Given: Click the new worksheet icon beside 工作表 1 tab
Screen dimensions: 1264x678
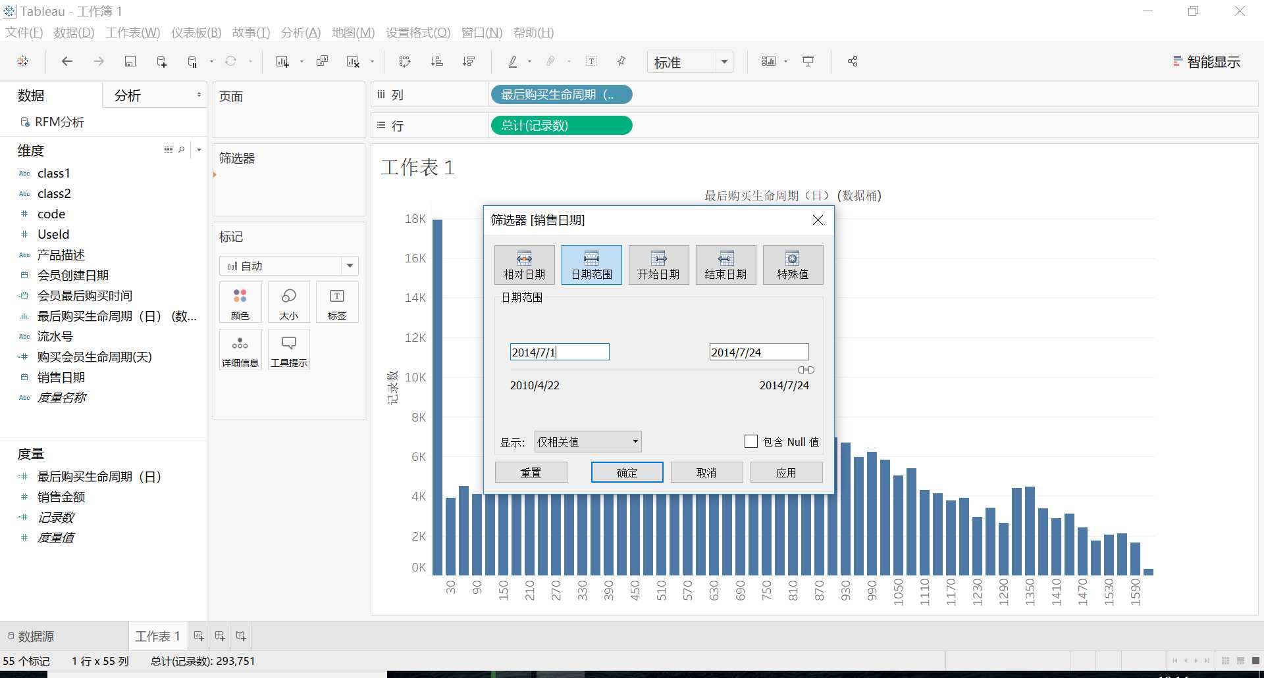Looking at the screenshot, I should tap(199, 636).
